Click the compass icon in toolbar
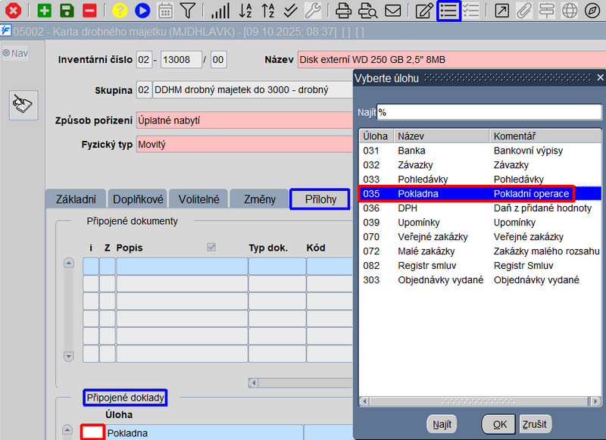This screenshot has width=606, height=440. click(592, 11)
